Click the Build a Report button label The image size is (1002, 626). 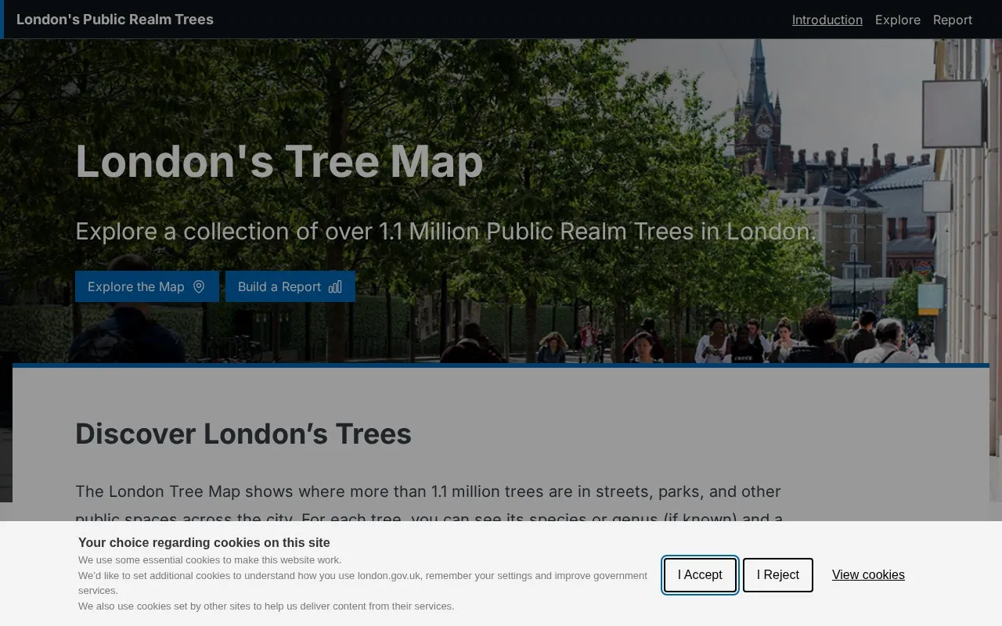[x=279, y=286]
